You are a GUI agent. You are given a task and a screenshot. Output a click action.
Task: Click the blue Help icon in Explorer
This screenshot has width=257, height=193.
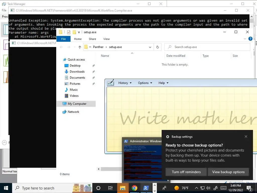click(250, 39)
